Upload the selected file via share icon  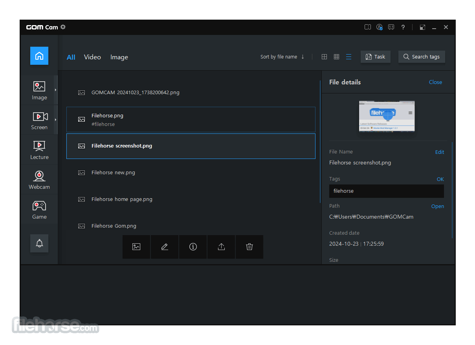(221, 247)
